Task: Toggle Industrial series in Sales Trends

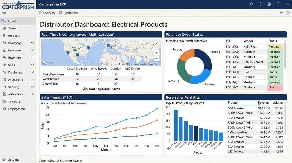Action: tap(48, 103)
